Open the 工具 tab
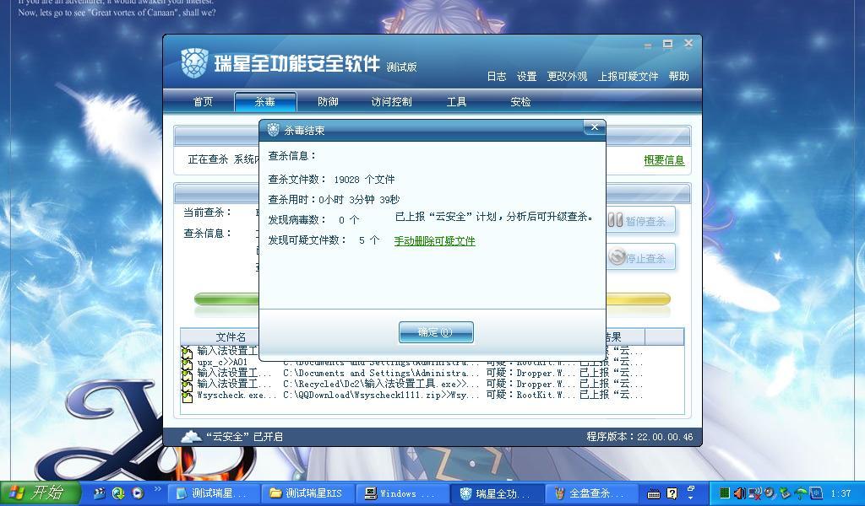865x506 pixels. [x=456, y=102]
